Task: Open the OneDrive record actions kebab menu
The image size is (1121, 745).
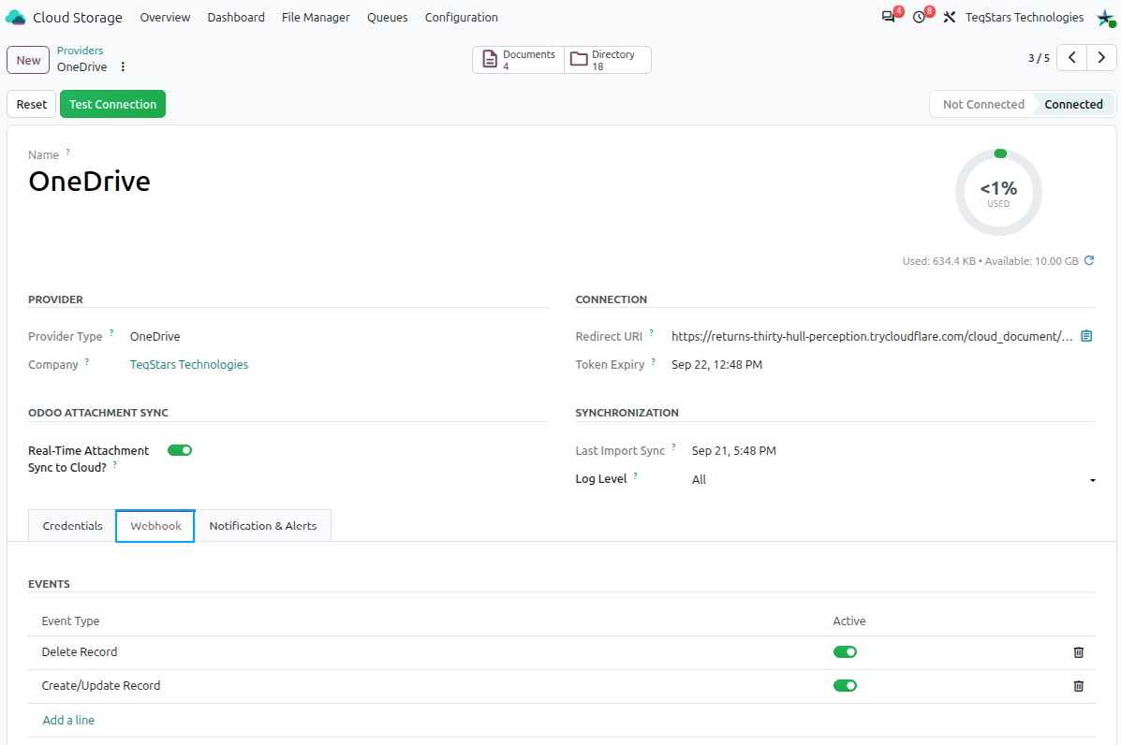Action: point(123,66)
